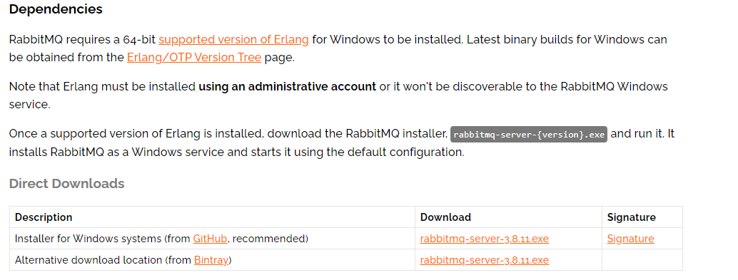This screenshot has width=738, height=280.
Task: Click the bold 'using an administrative account' text
Action: tap(287, 87)
